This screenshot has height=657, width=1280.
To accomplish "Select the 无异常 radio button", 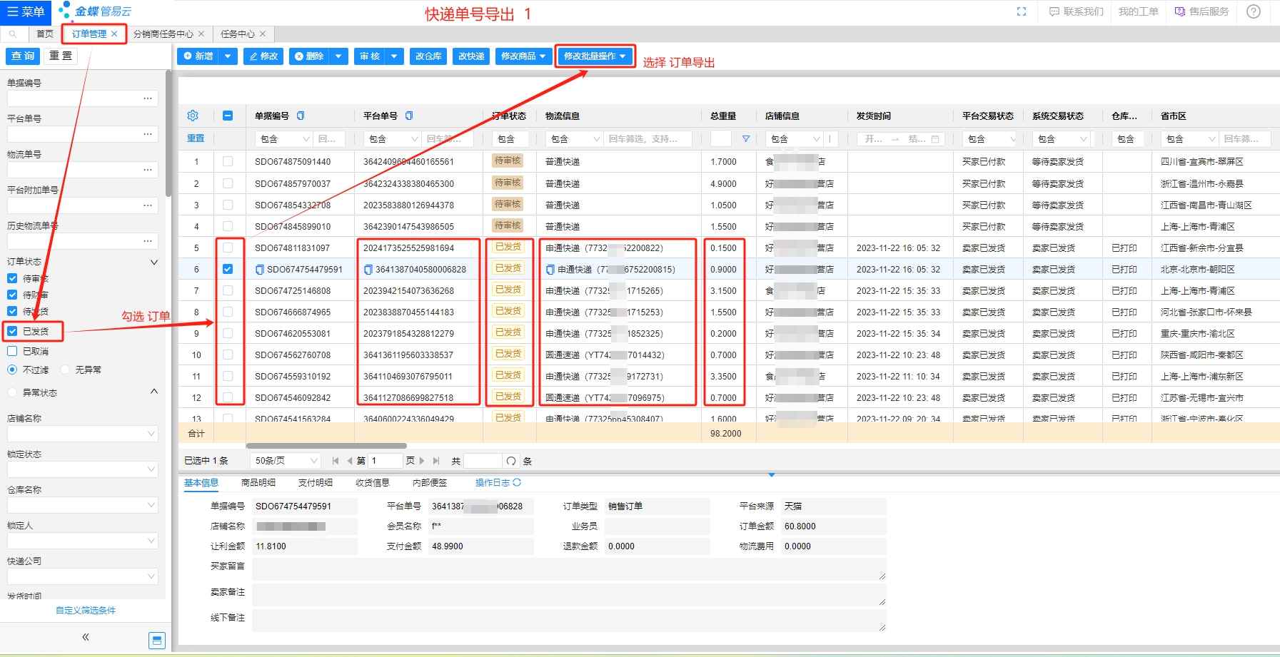I will [x=66, y=370].
